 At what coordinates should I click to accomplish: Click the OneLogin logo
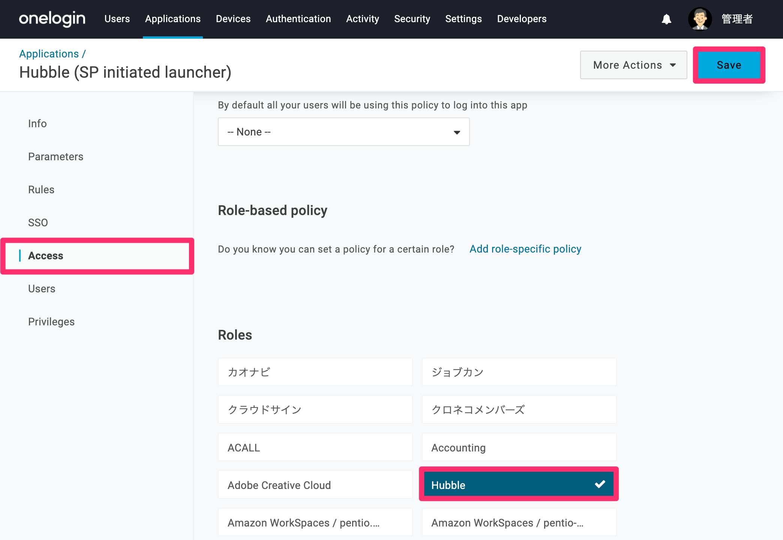coord(52,19)
